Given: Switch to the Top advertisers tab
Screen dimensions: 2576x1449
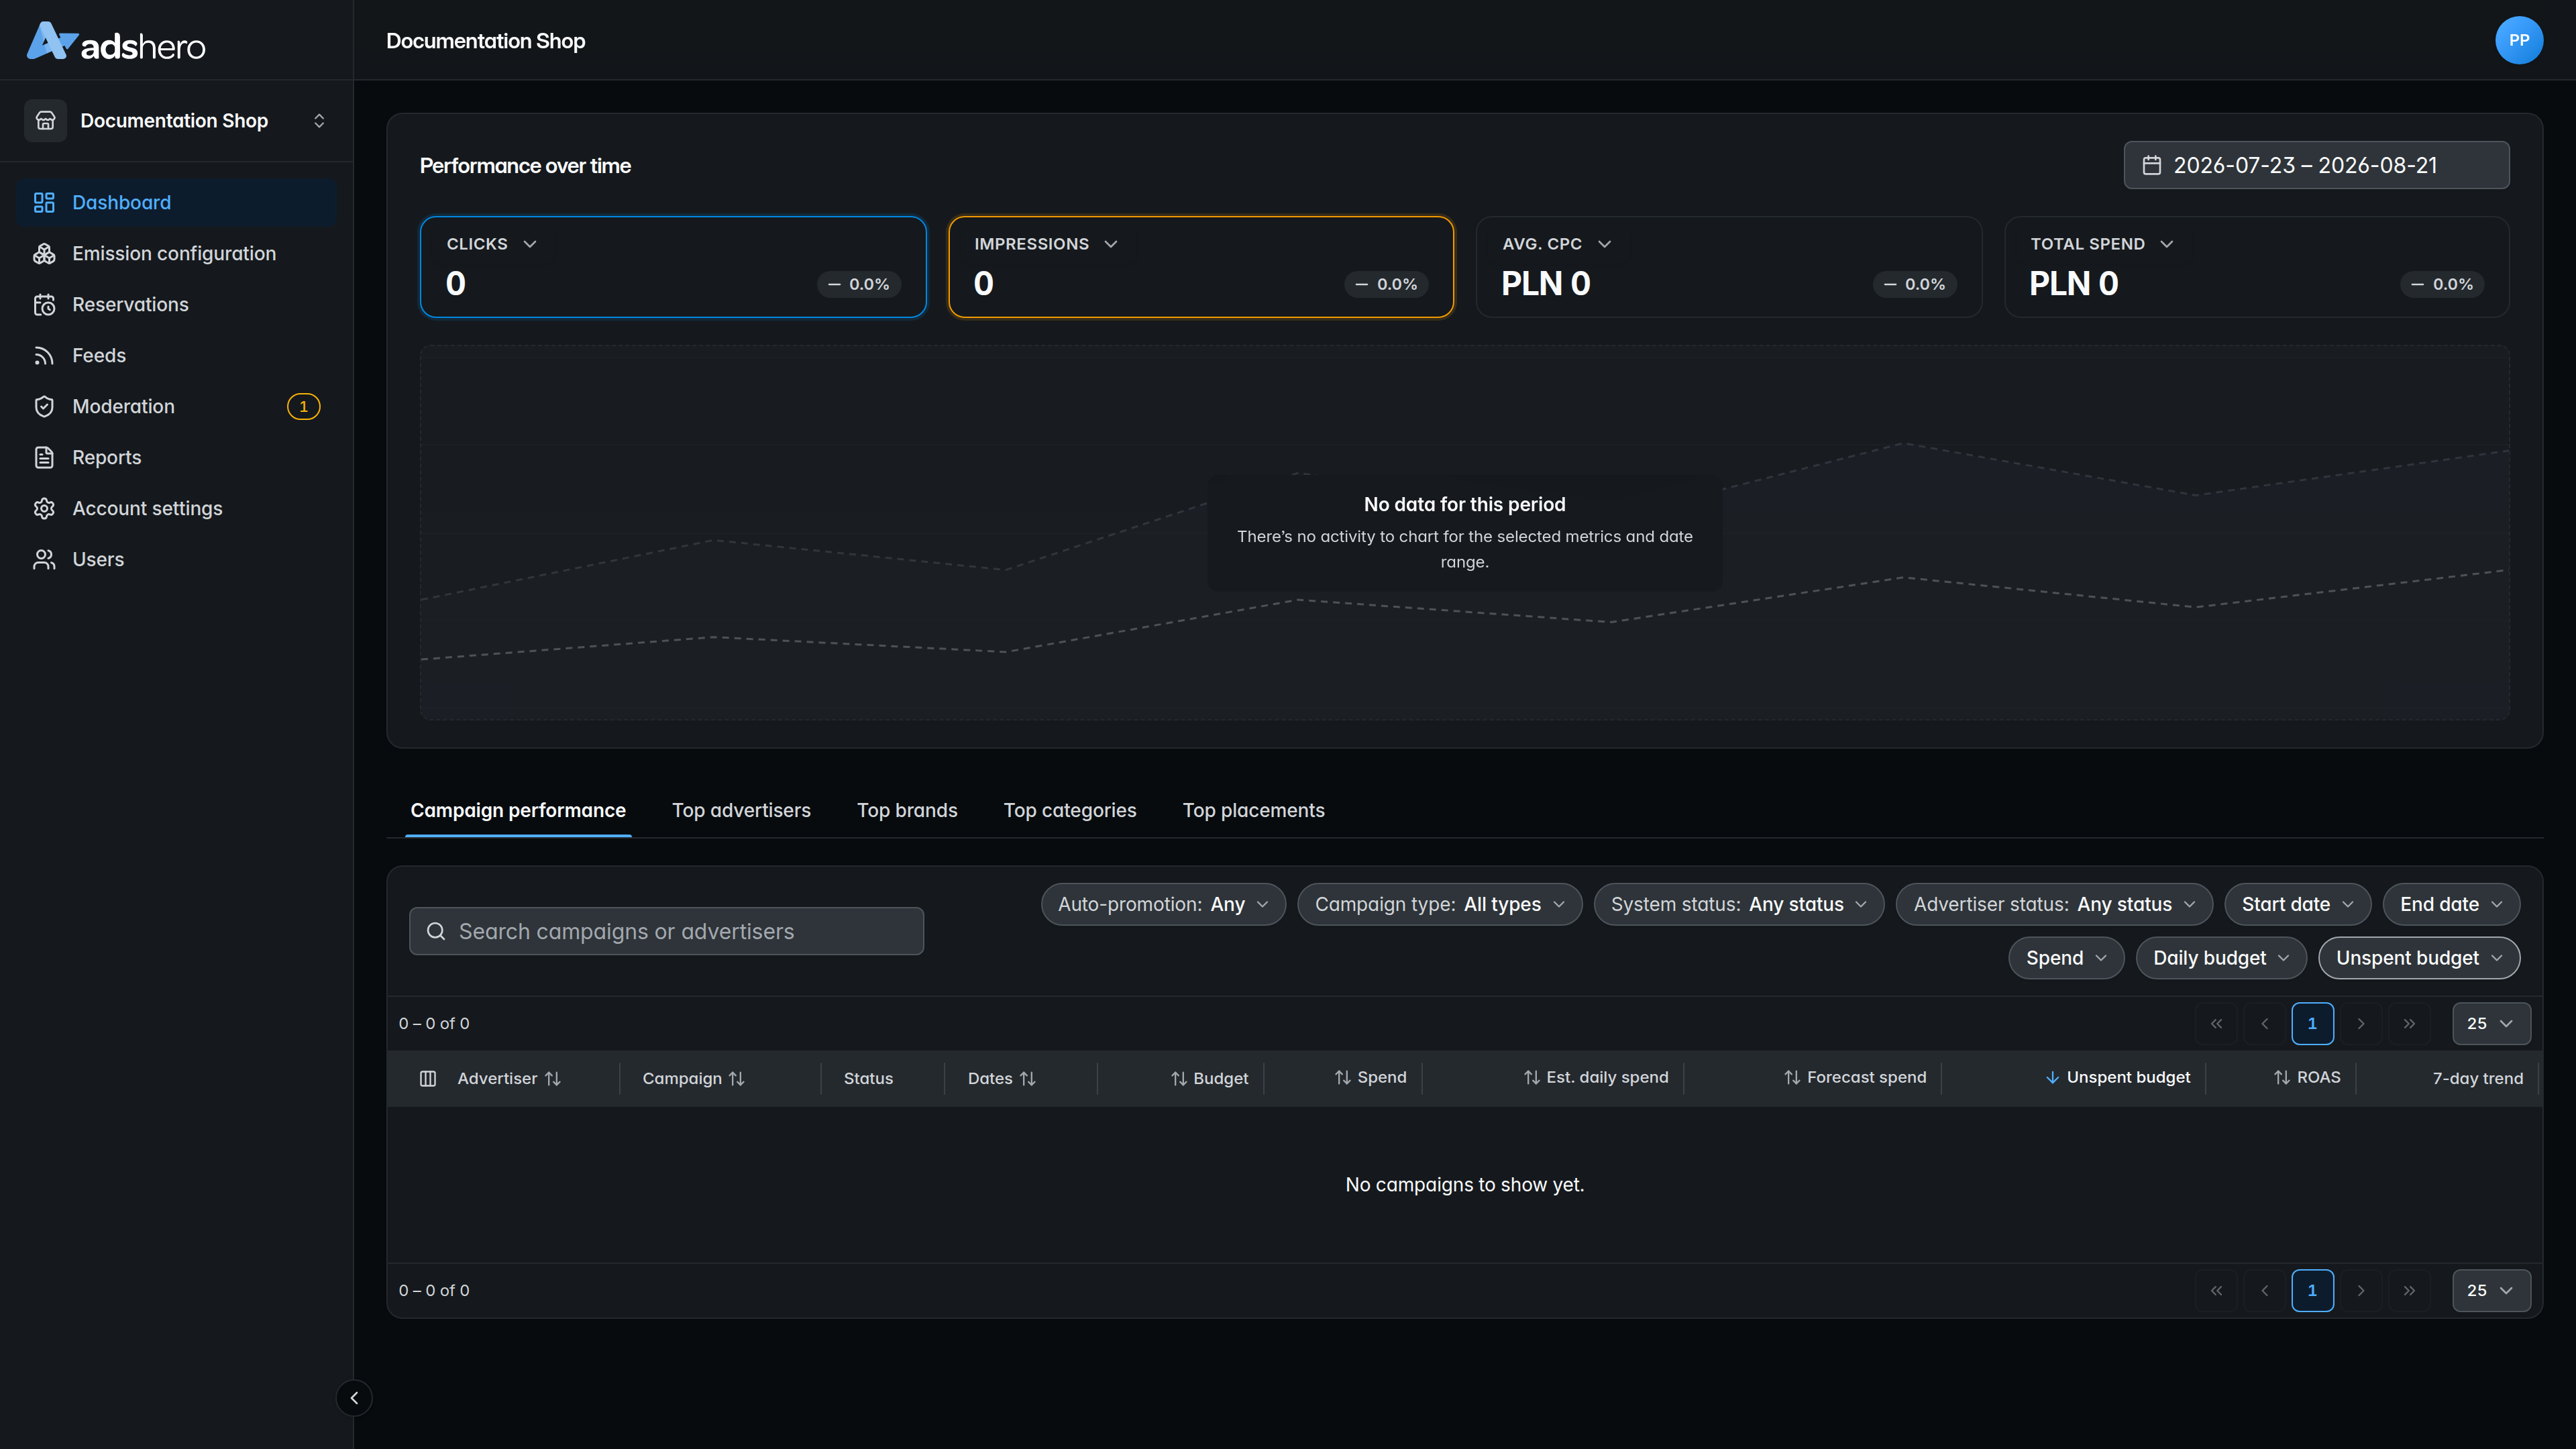Looking at the screenshot, I should (x=741, y=810).
